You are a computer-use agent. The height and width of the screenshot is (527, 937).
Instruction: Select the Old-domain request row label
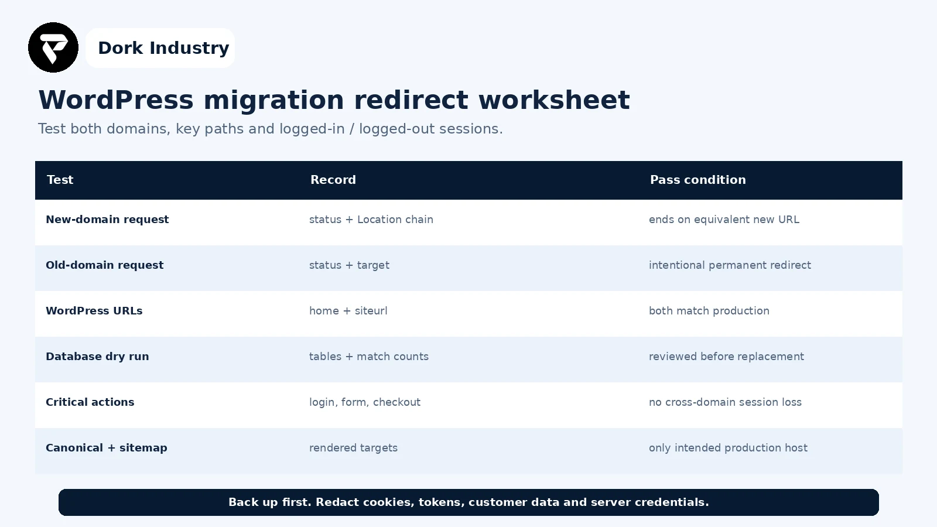point(105,265)
